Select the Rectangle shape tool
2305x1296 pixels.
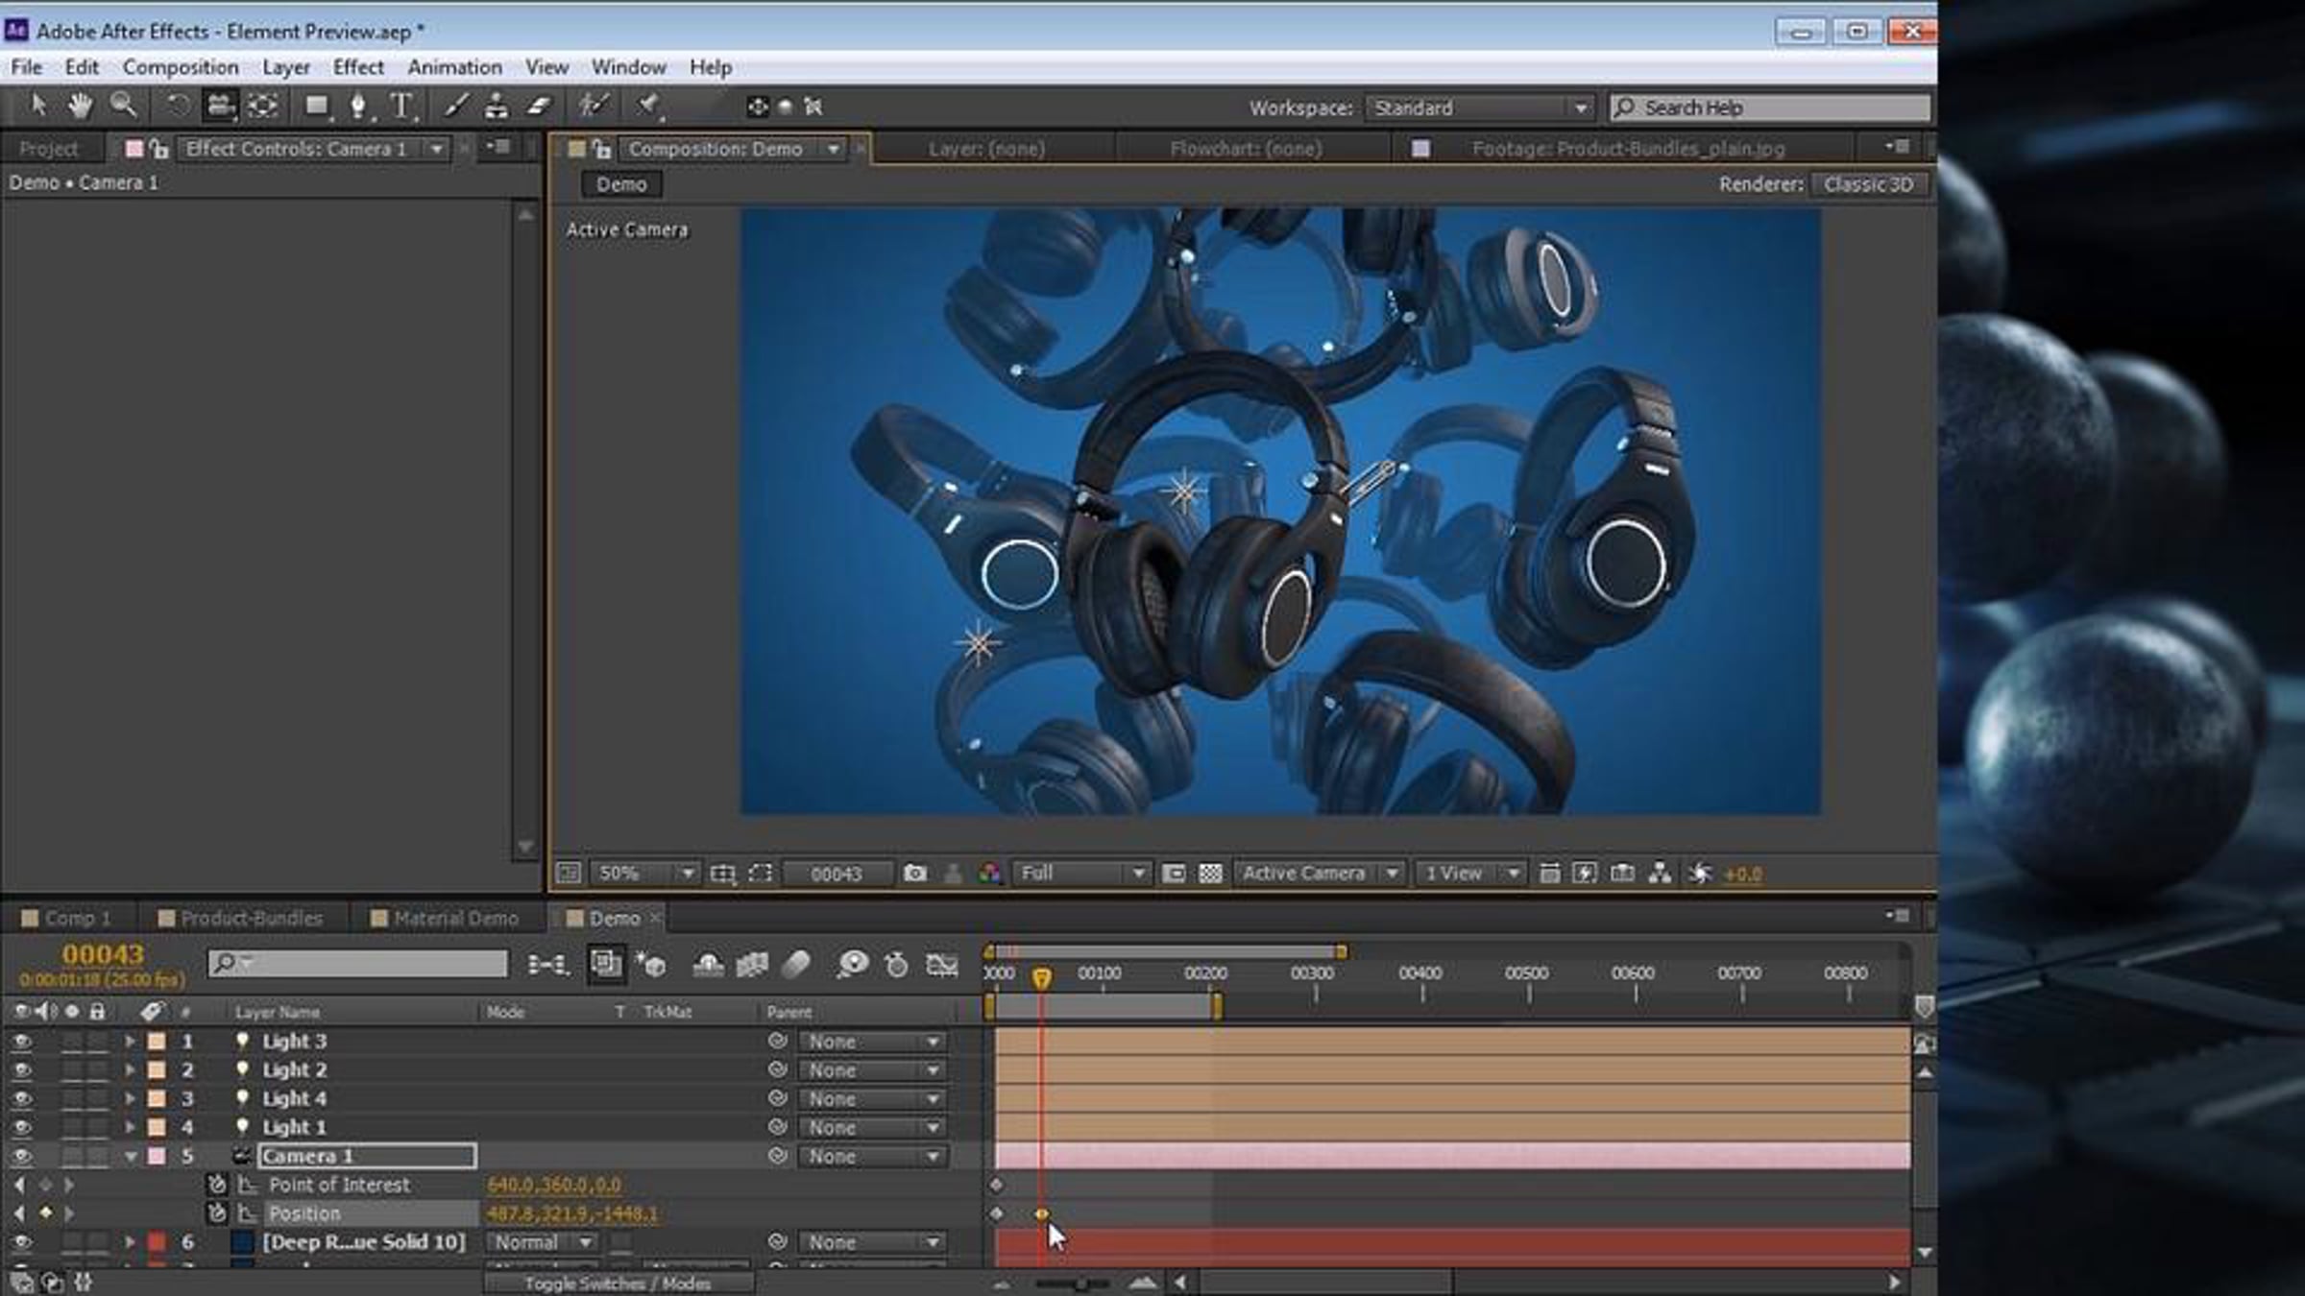pyautogui.click(x=316, y=106)
